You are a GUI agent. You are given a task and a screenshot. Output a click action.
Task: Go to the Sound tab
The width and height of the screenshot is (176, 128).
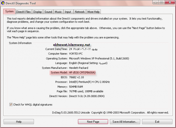point(48,12)
